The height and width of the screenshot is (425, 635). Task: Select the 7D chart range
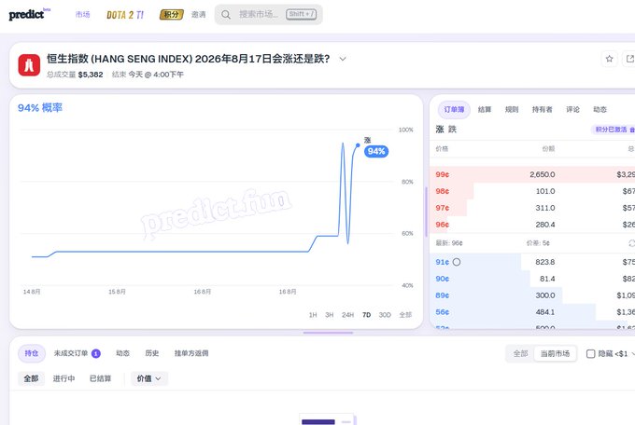tap(366, 315)
